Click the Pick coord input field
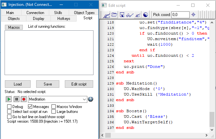 coord(180,15)
